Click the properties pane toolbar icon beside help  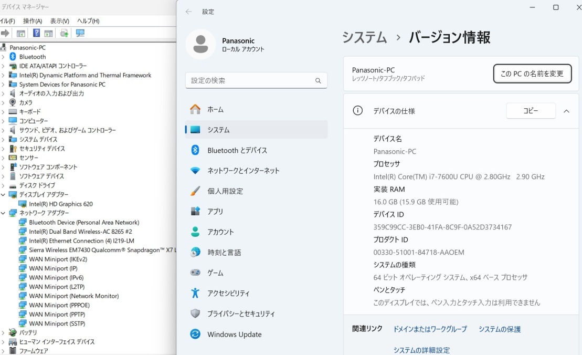pos(48,33)
